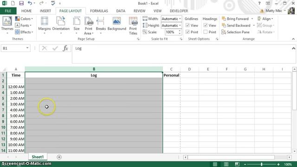
Task: Click Cancel entry X in formula bar
Action: click(45, 48)
